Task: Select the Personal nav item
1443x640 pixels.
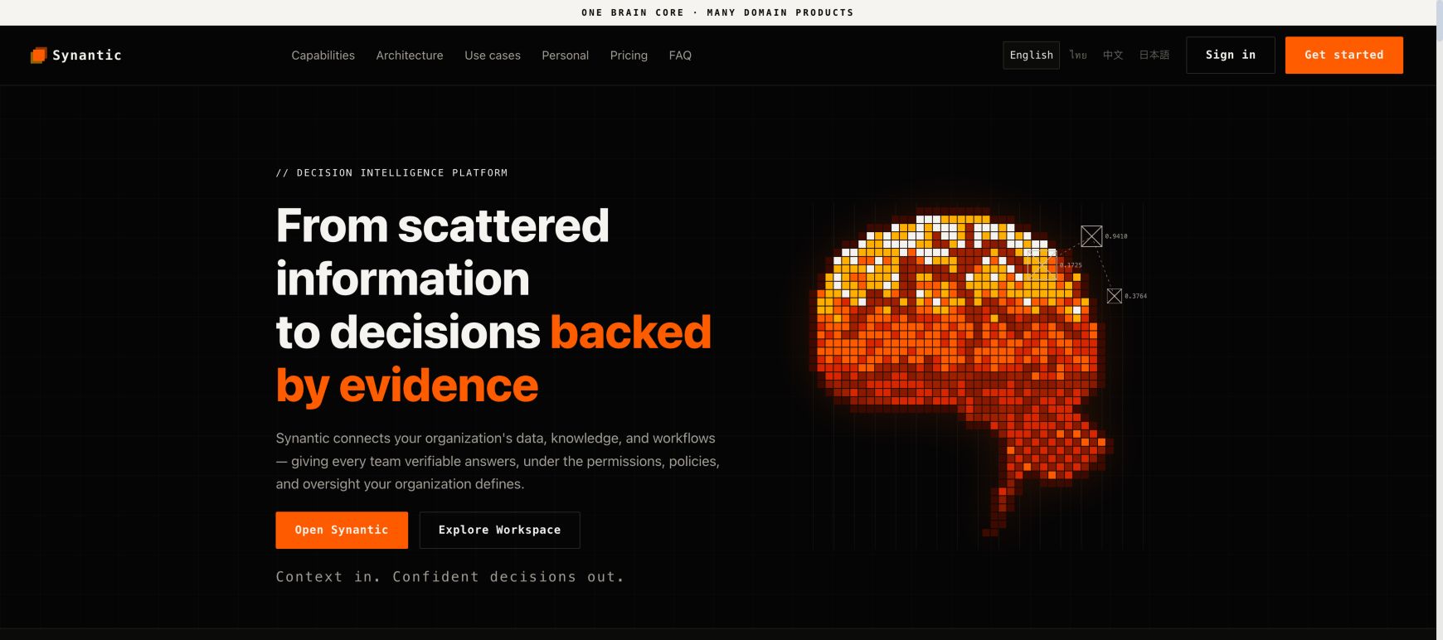Action: (566, 56)
